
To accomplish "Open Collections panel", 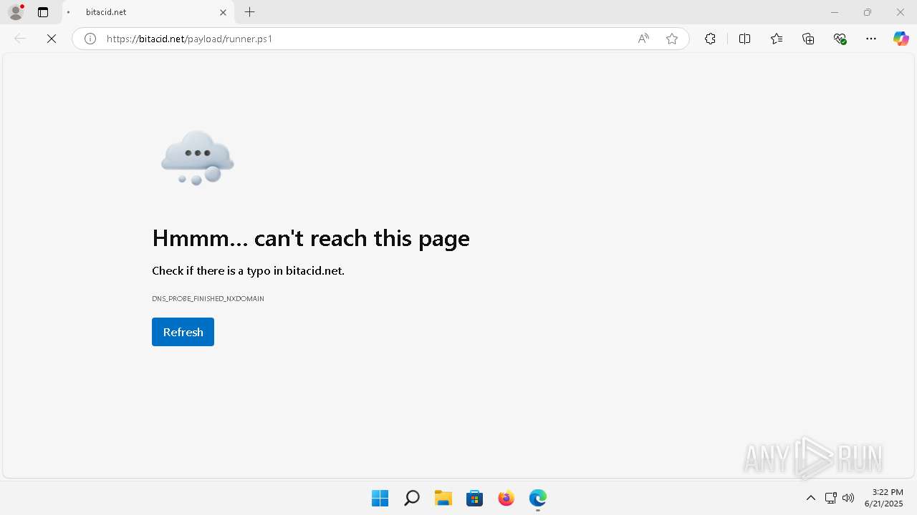I will (808, 39).
